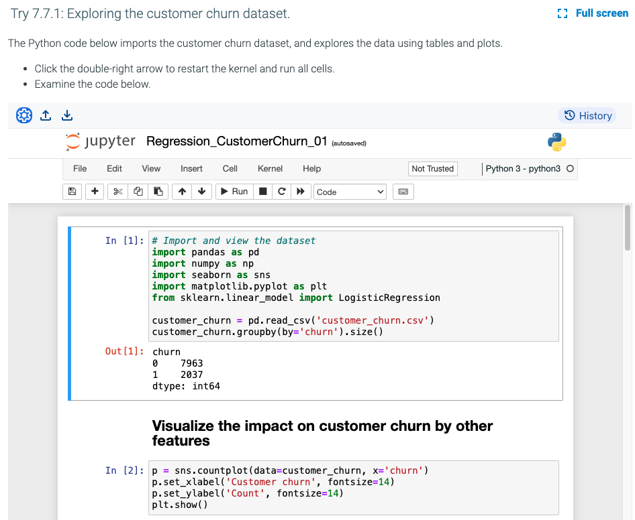Screen dimensions: 635x520
Task: Click the Python 3 - python3 kernel name
Action: 523,169
